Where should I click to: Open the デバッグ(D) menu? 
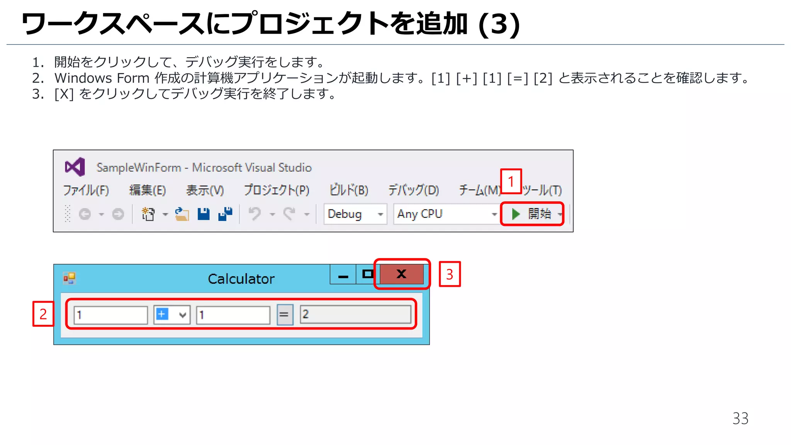413,190
